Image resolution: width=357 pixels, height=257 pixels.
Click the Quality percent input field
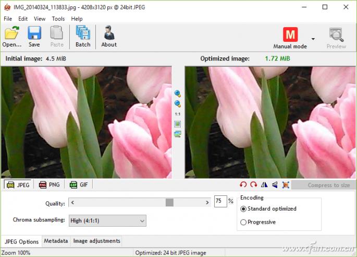pyautogui.click(x=220, y=202)
